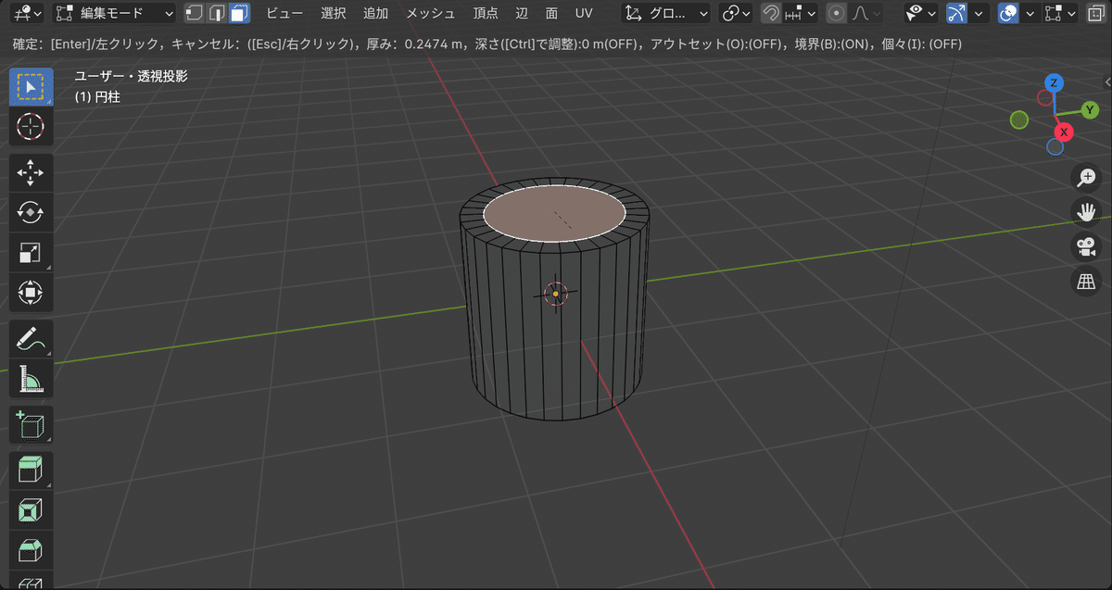Viewport: 1112px width, 590px height.
Task: Click the highlighted top face of cylinder
Action: point(554,214)
